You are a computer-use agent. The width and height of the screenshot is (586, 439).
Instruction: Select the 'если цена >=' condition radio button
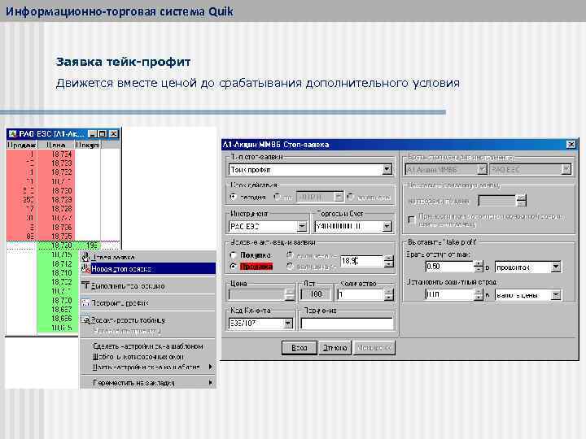290,267
